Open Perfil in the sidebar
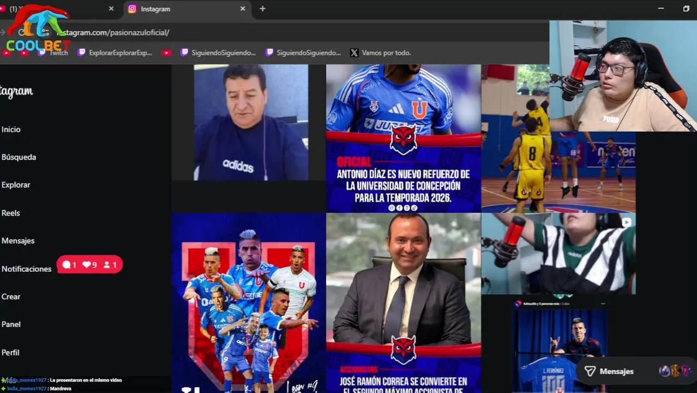The height and width of the screenshot is (393, 697). click(x=10, y=353)
